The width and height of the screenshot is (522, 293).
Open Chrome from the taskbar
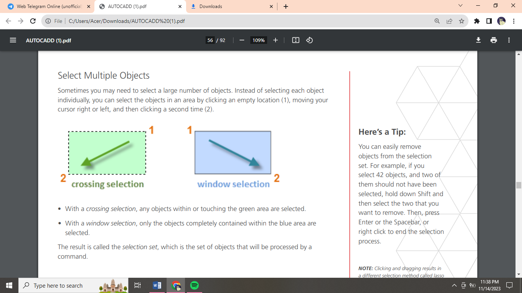click(176, 285)
